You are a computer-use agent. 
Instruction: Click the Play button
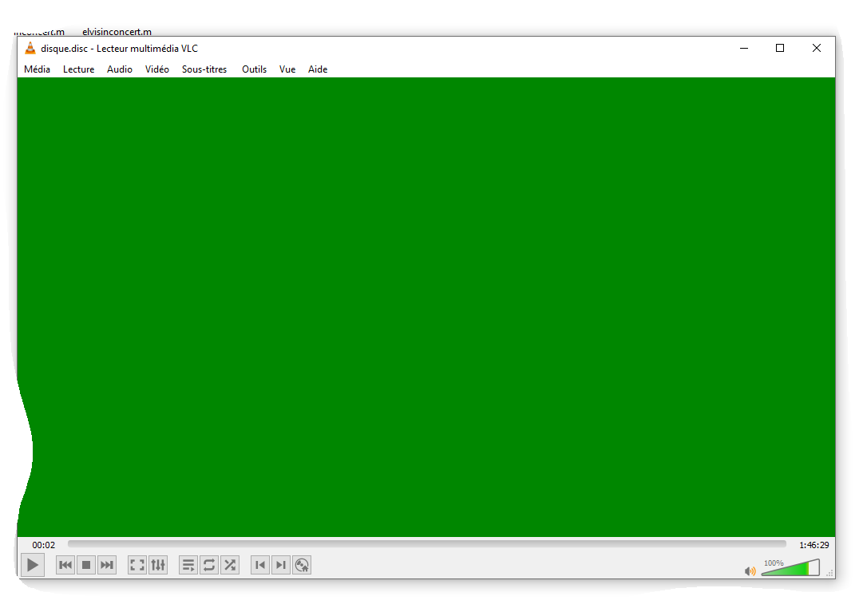pyautogui.click(x=33, y=565)
